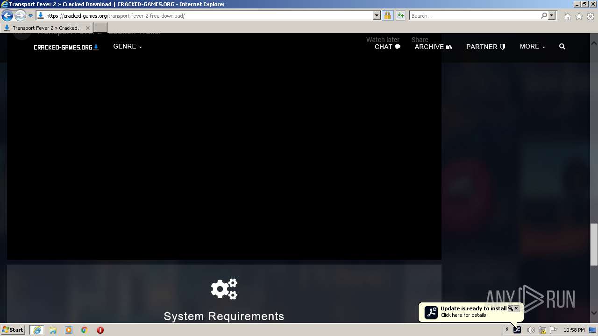This screenshot has width=598, height=336.
Task: Click the browser Forward arrow button
Action: click(20, 16)
